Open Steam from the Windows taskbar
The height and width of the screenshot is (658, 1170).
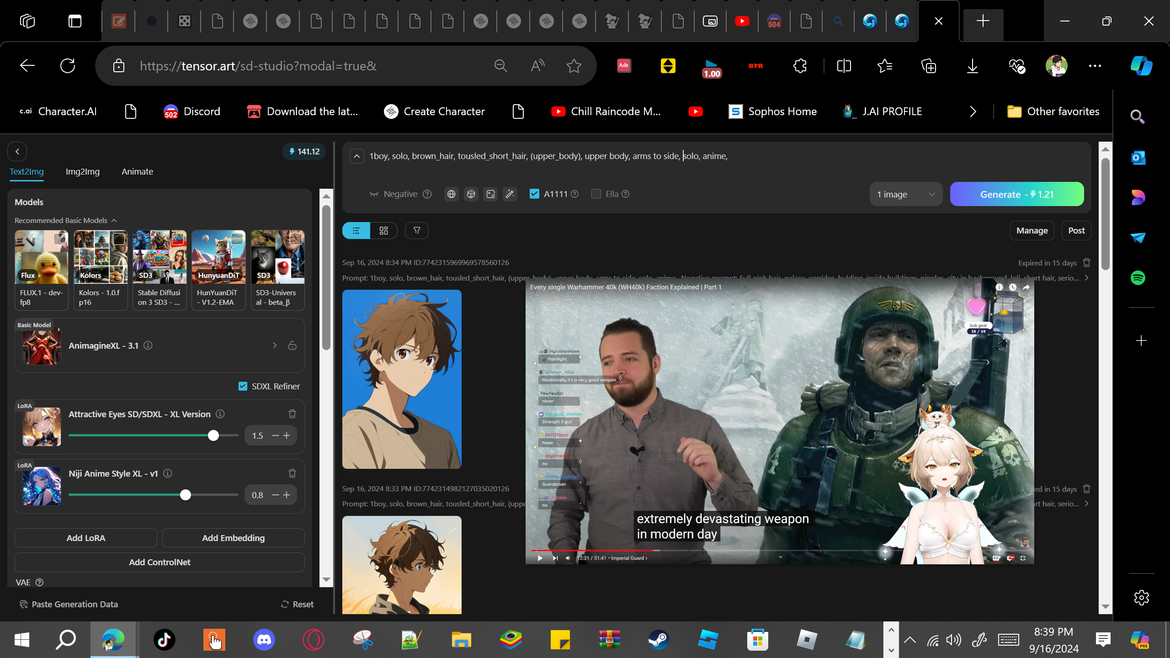(659, 640)
